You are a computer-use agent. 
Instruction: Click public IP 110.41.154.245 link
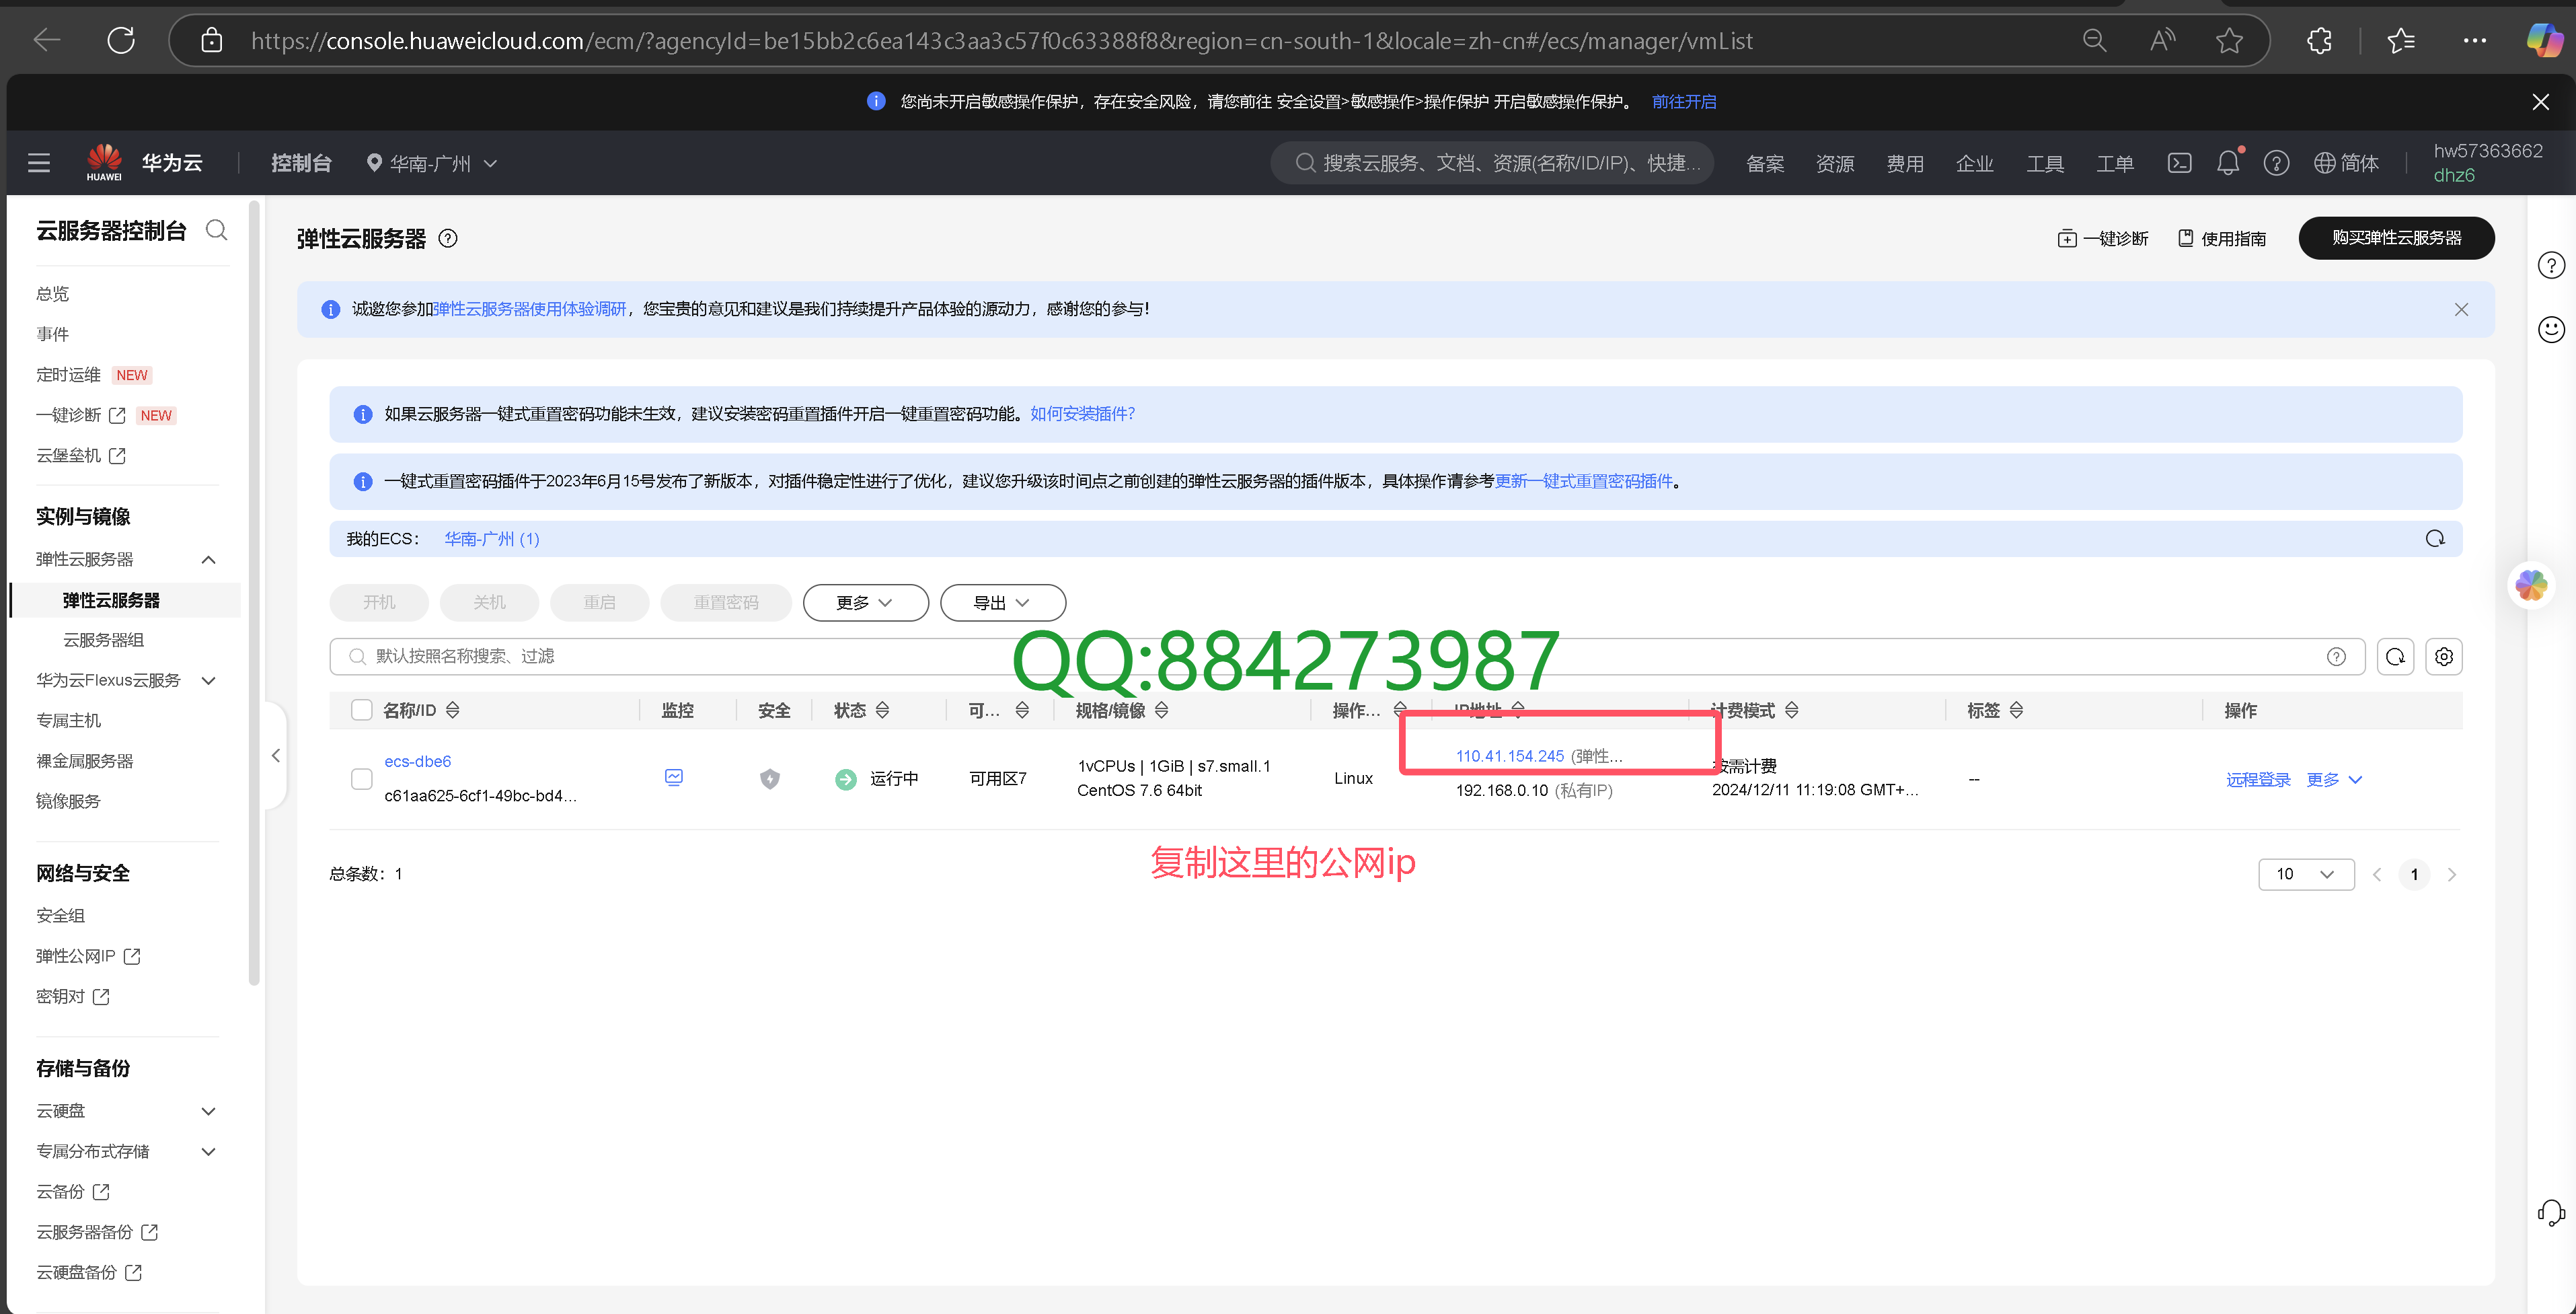tap(1509, 756)
